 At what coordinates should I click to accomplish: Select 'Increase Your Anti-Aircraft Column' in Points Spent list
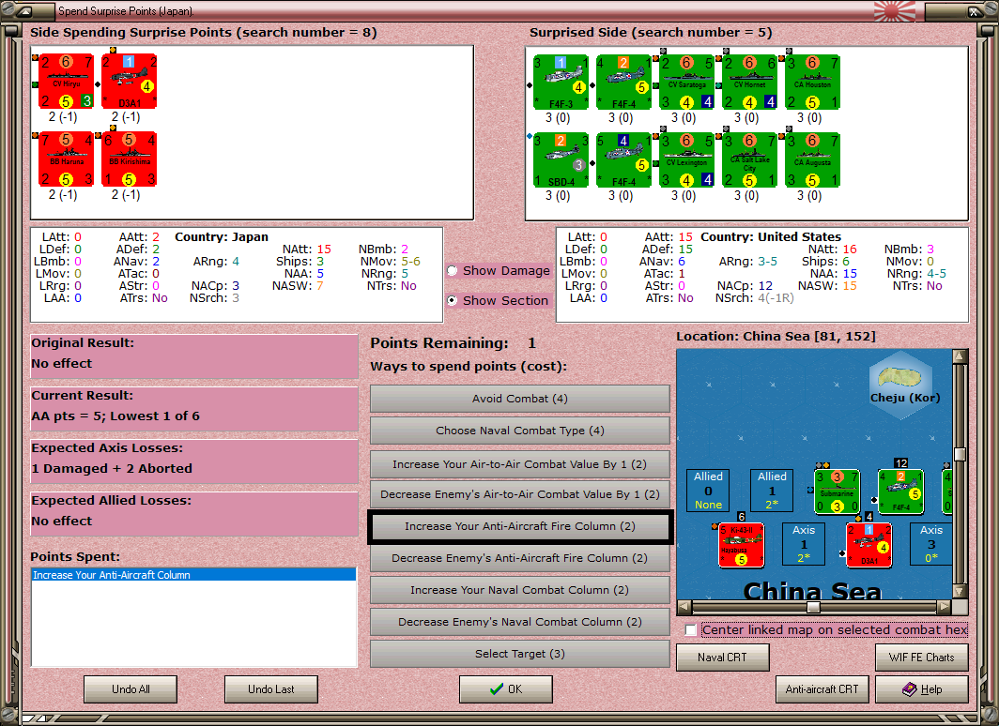click(x=193, y=575)
